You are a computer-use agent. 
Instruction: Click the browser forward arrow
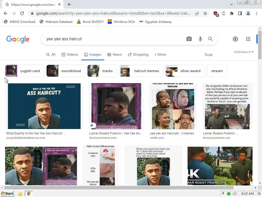[x=14, y=13]
